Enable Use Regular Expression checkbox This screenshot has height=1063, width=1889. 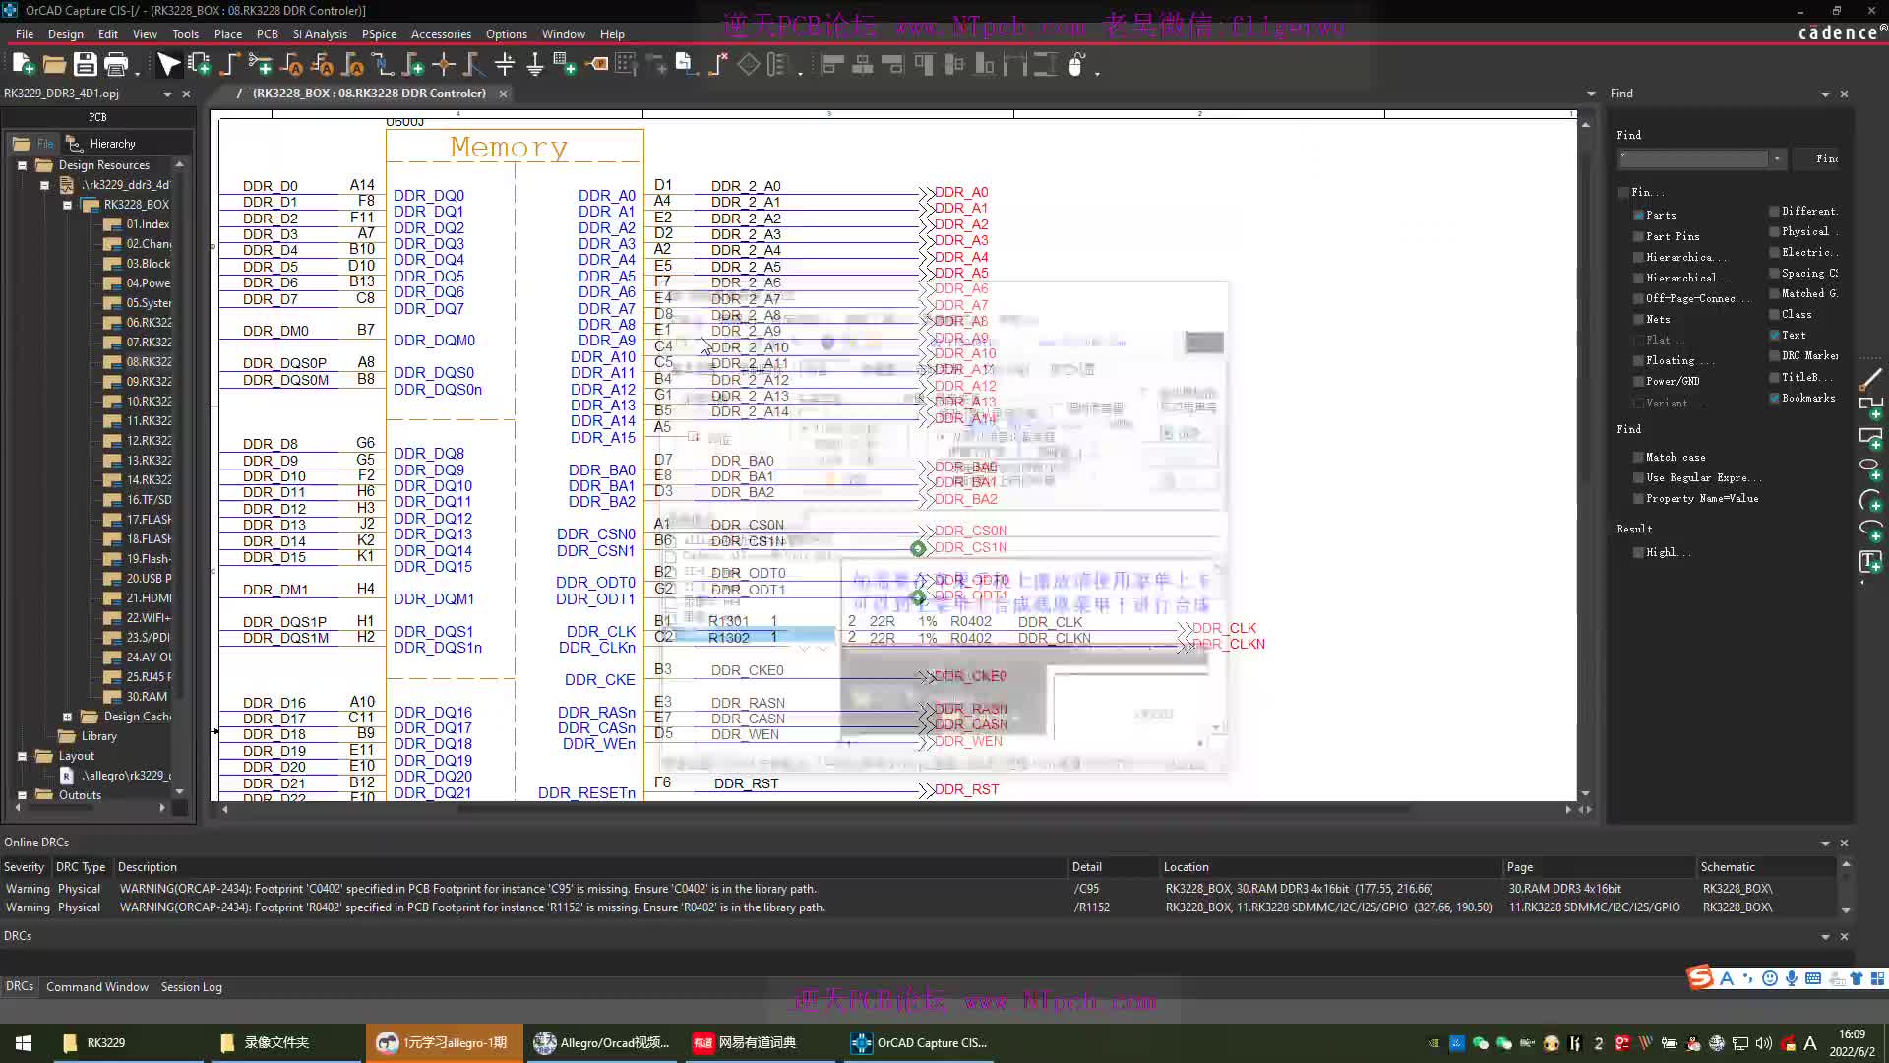click(x=1636, y=476)
